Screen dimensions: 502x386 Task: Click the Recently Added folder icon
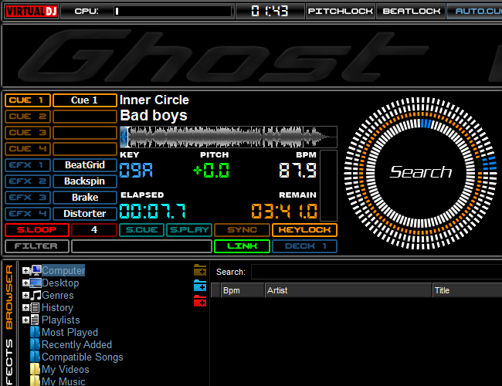pyautogui.click(x=35, y=344)
